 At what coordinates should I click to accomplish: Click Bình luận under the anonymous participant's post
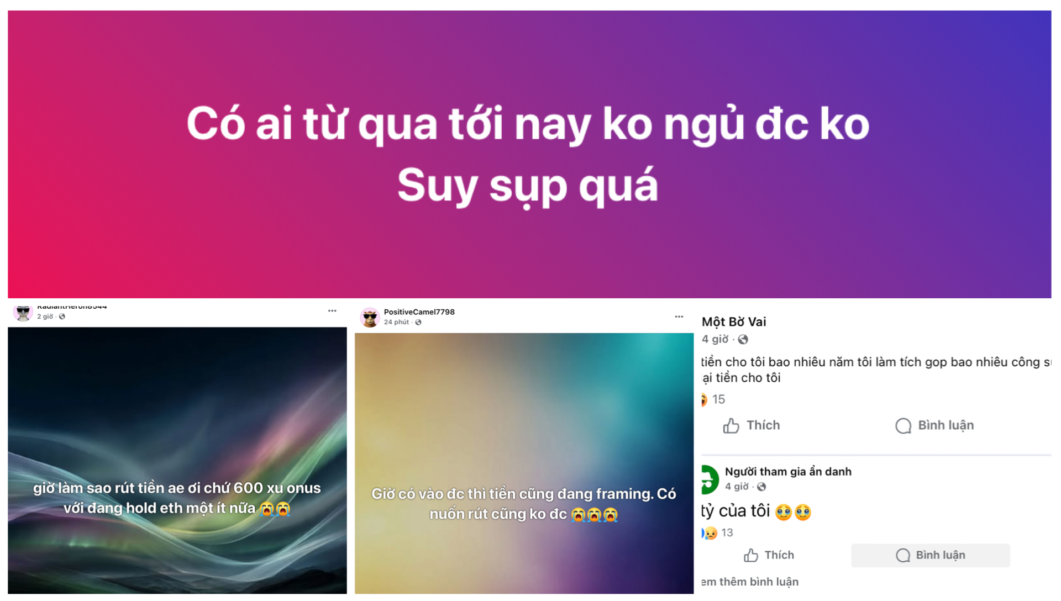[931, 555]
